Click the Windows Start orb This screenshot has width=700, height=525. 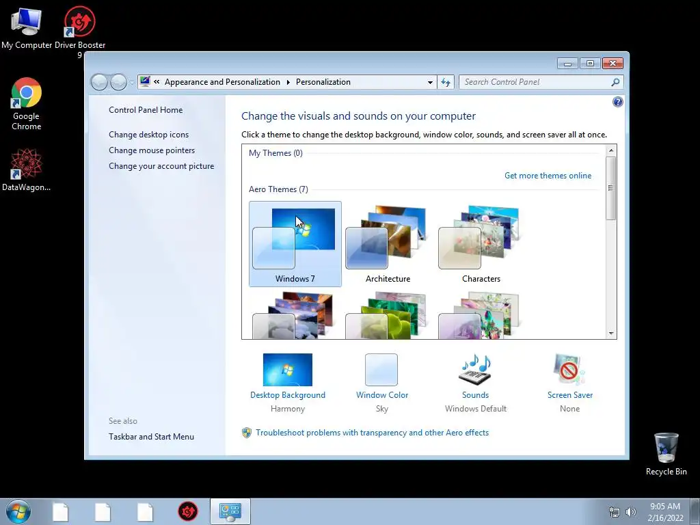(x=18, y=511)
